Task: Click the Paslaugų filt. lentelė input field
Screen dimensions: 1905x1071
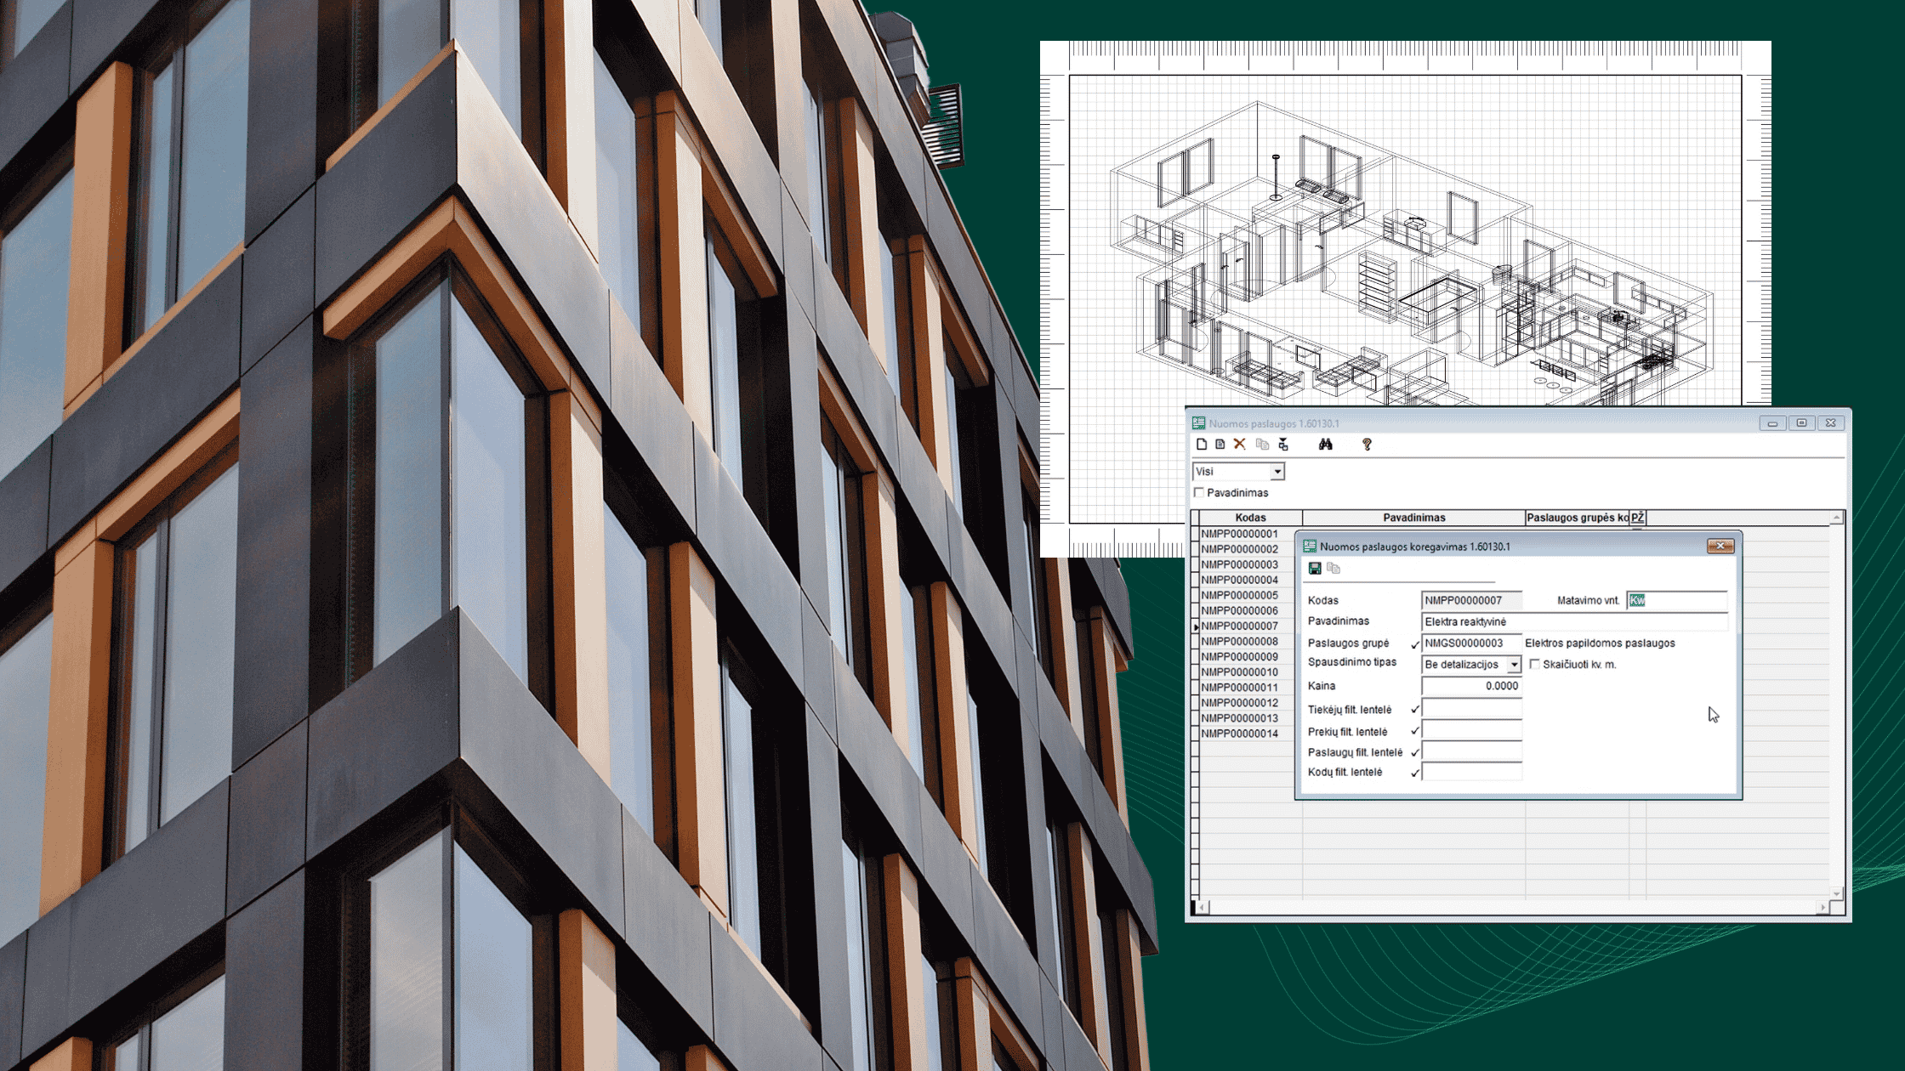Action: point(1471,751)
